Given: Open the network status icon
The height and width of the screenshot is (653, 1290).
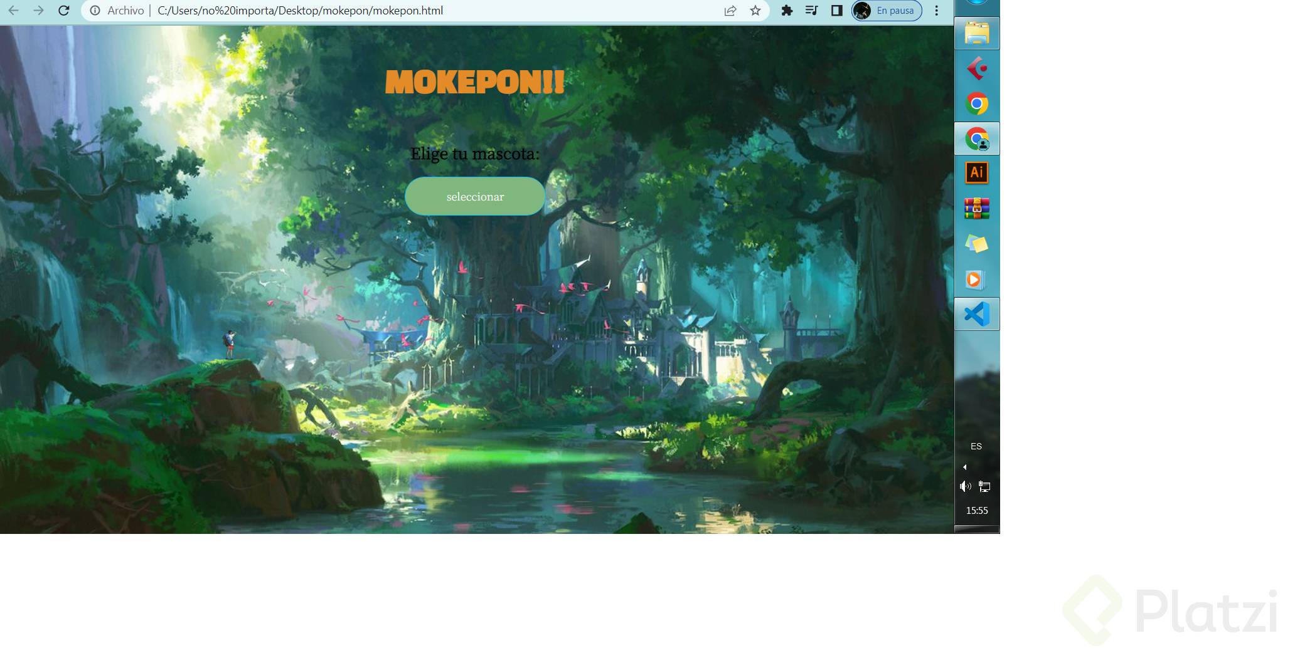Looking at the screenshot, I should pyautogui.click(x=984, y=486).
